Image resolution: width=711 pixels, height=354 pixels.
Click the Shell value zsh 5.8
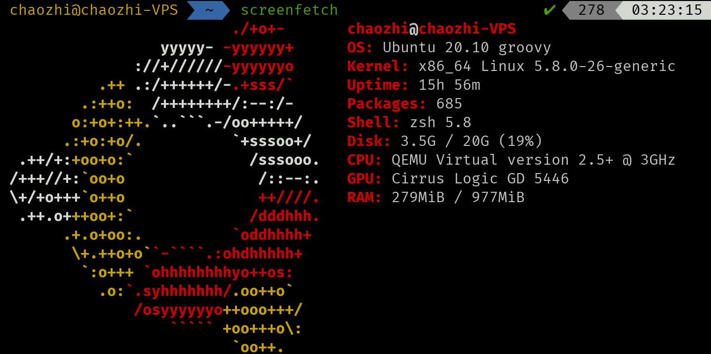click(440, 122)
